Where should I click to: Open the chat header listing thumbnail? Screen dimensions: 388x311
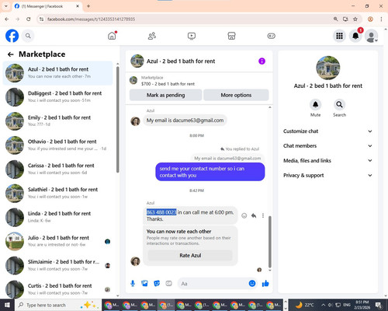point(137,61)
